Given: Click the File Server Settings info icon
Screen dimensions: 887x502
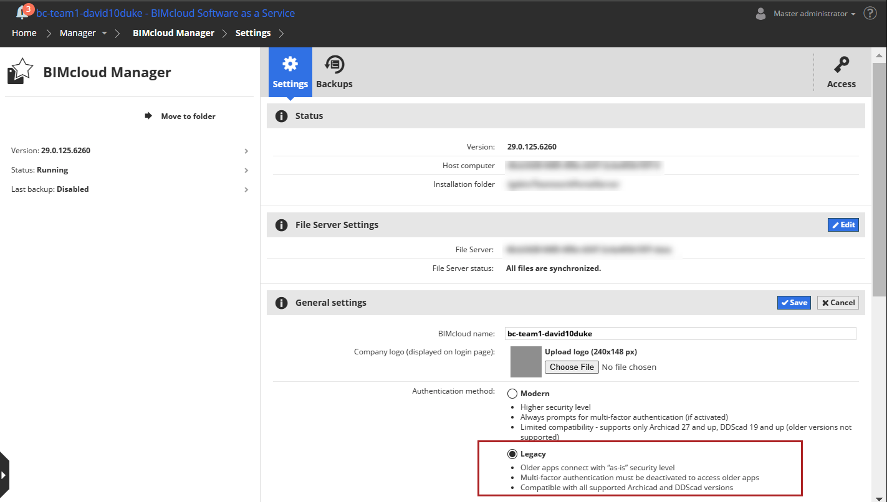Looking at the screenshot, I should pos(282,225).
